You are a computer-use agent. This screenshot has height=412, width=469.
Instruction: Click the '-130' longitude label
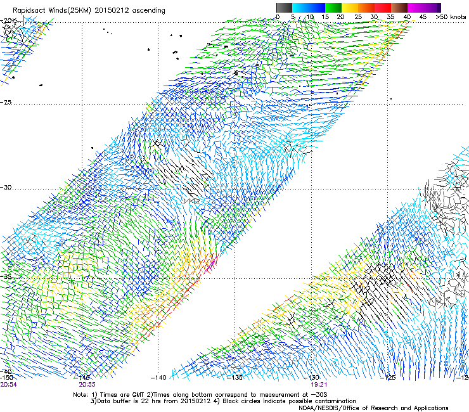312,378
